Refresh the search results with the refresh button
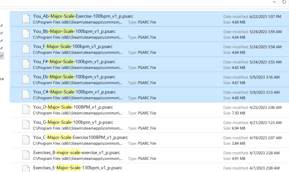This screenshot has height=172, width=289. (x=284, y=2)
